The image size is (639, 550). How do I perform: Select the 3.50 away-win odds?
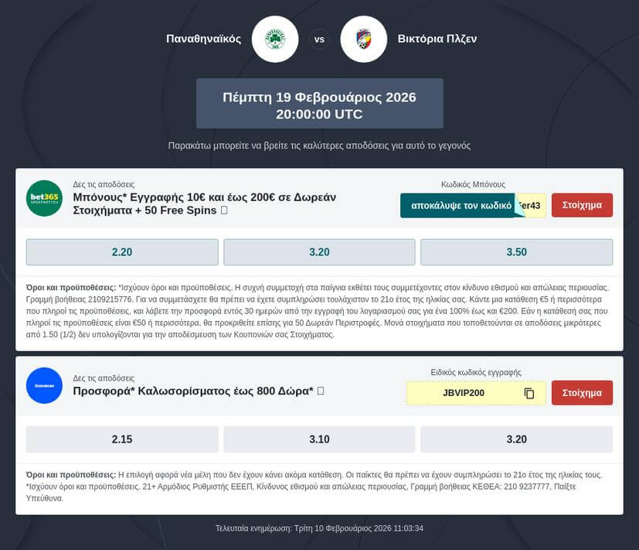click(x=516, y=252)
